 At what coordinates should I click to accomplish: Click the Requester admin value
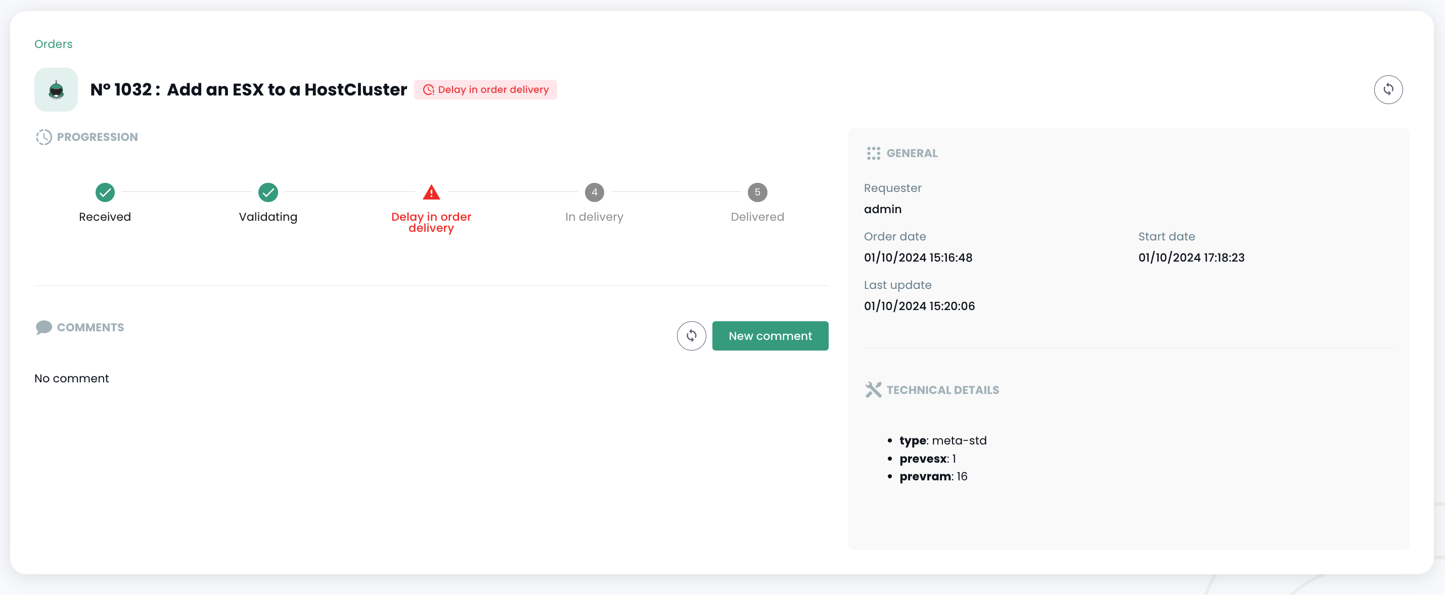pos(882,209)
